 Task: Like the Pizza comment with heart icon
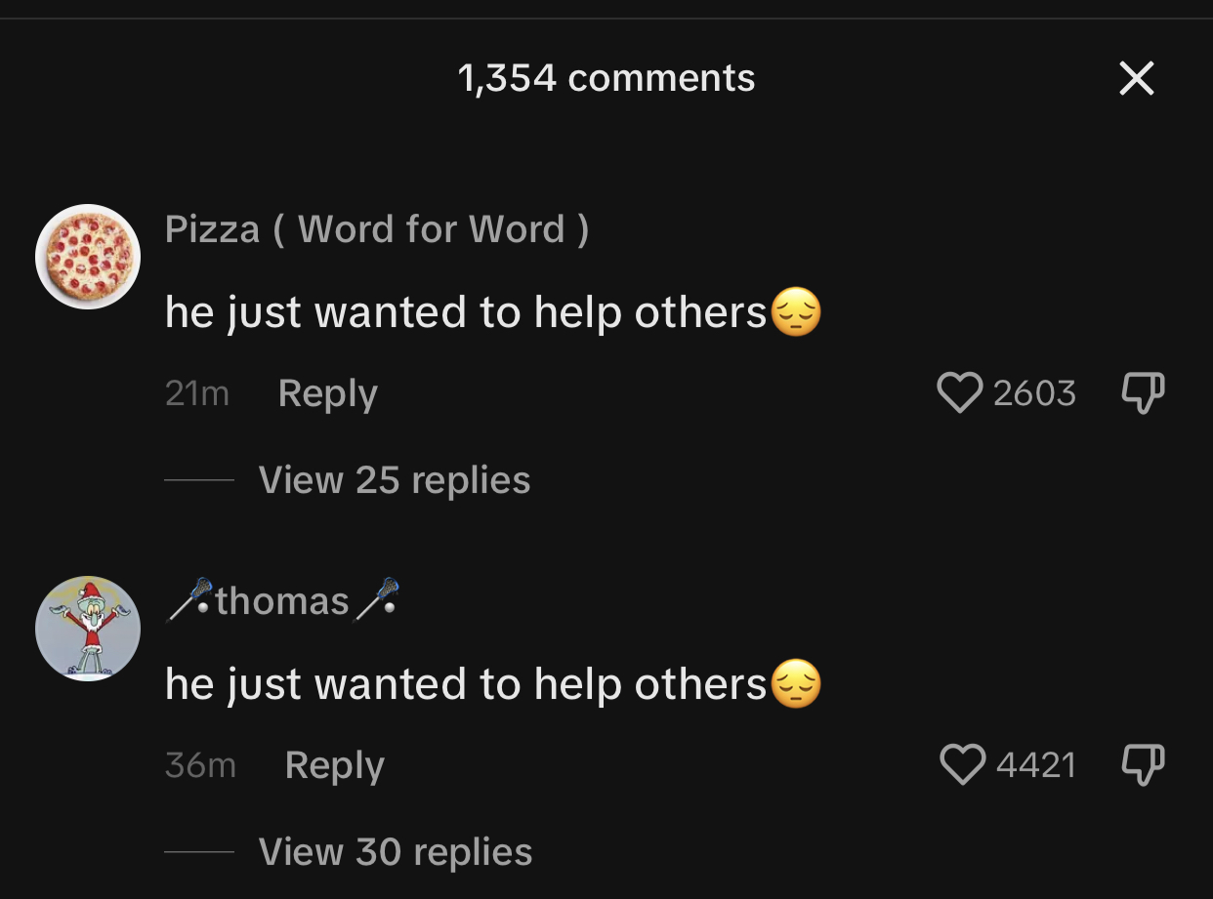point(959,393)
